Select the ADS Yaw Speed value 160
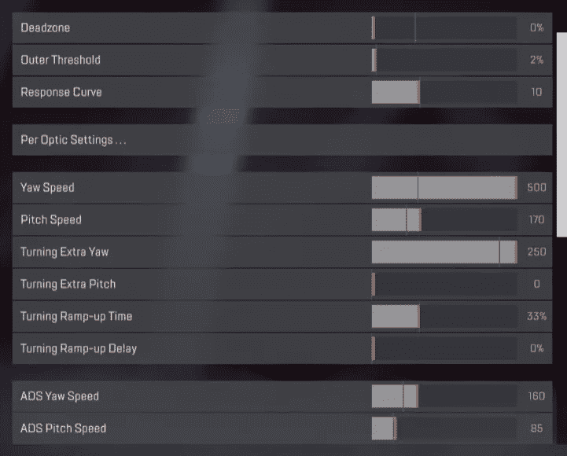 pyautogui.click(x=536, y=396)
